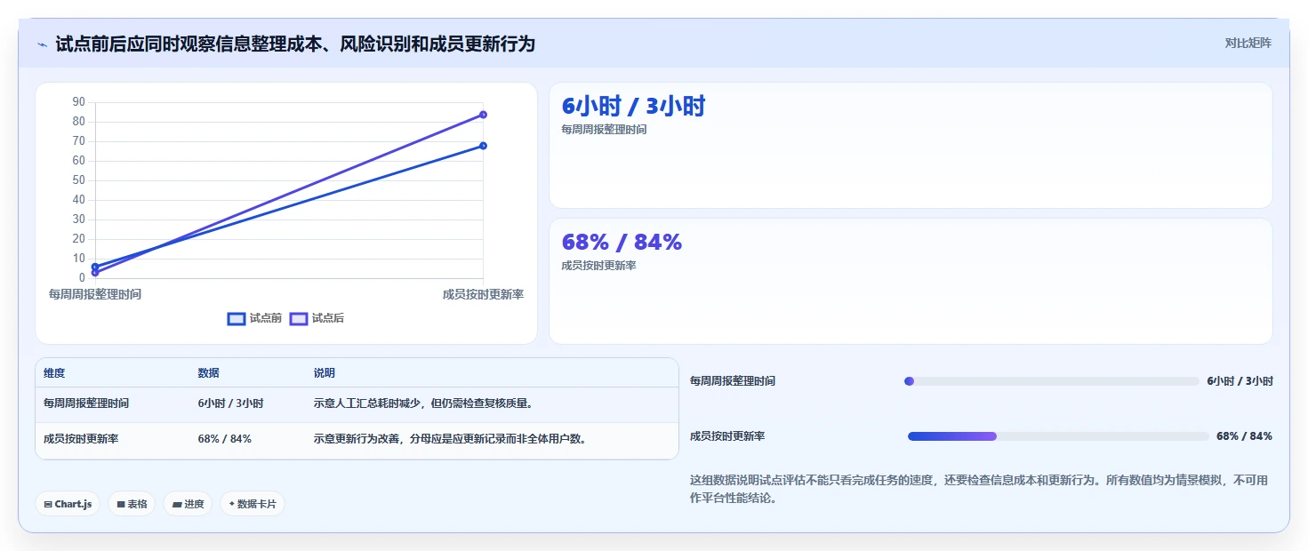Image resolution: width=1308 pixels, height=551 pixels.
Task: Click the Chart.js tag chip
Action: click(x=68, y=504)
